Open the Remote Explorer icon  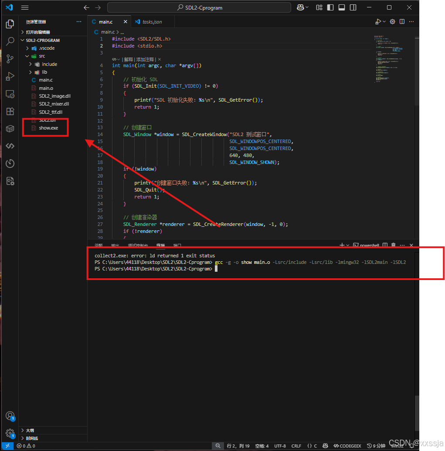[10, 93]
